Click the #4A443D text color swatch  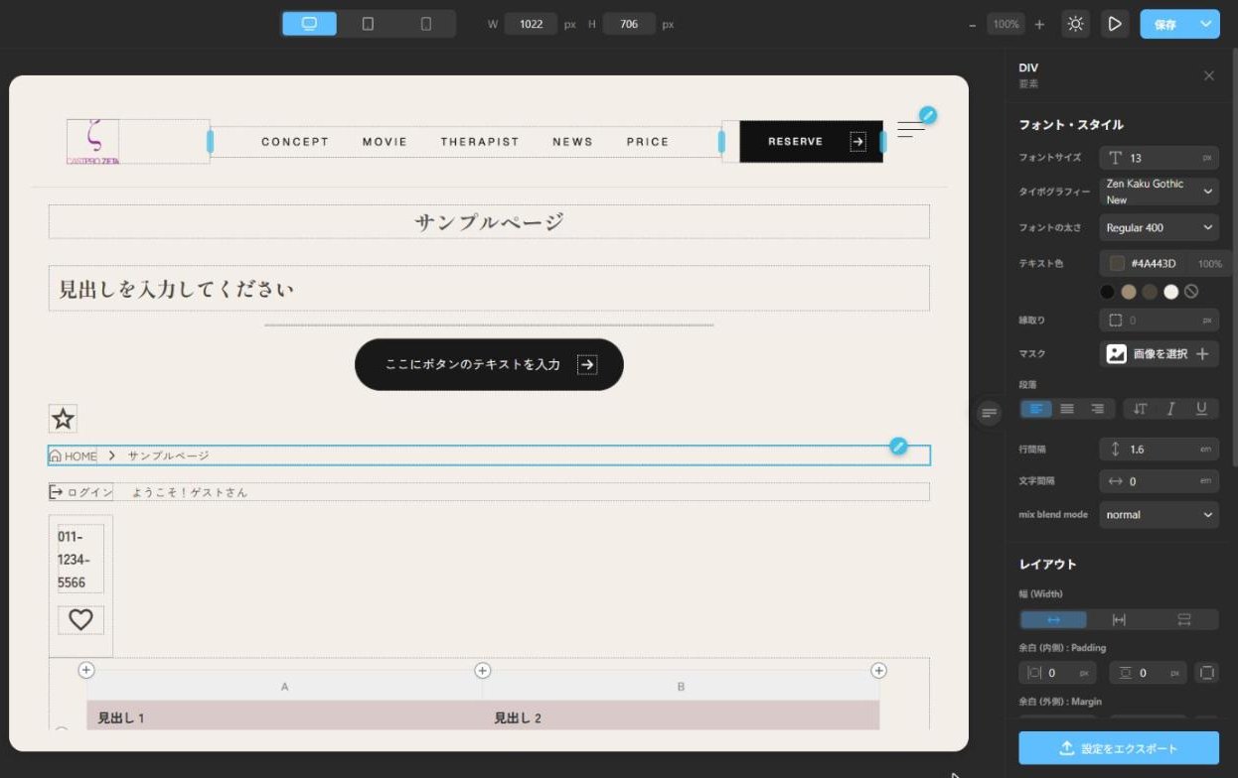point(1117,263)
